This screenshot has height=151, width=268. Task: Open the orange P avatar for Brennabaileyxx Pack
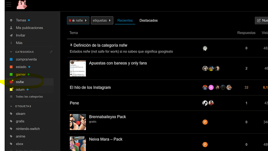pos(205,122)
